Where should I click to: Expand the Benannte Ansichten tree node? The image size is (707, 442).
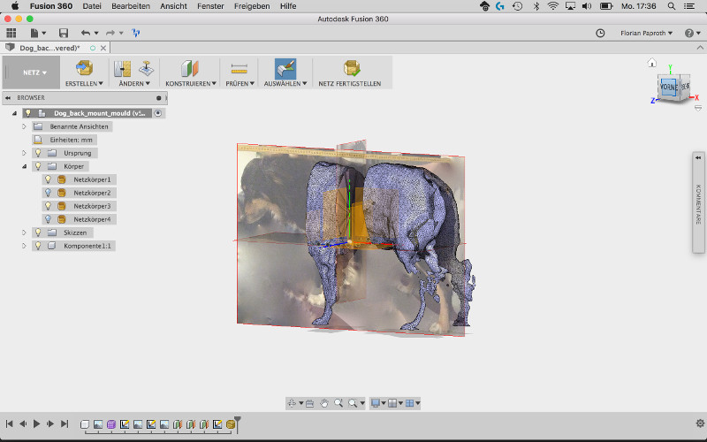point(25,126)
